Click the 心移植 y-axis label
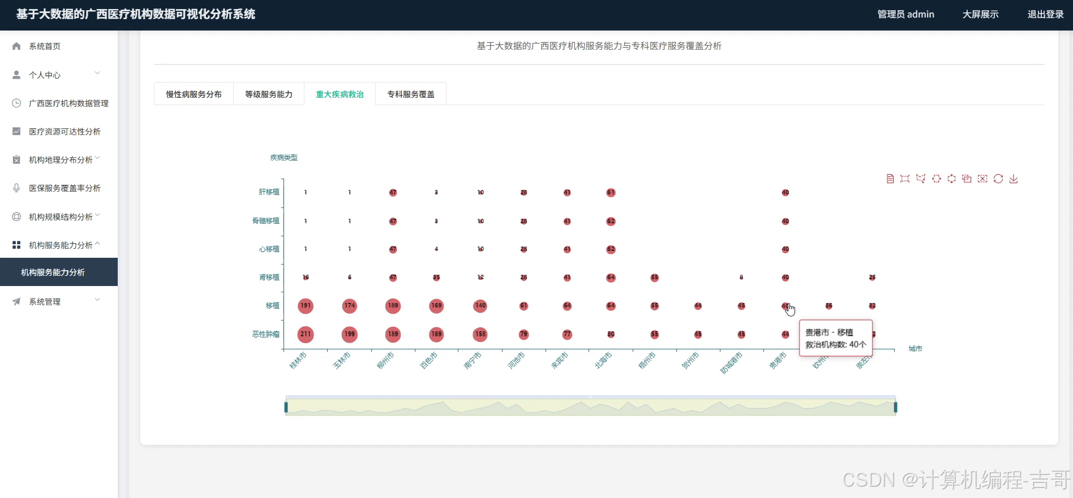Screen dimensions: 1073x498 click(x=269, y=249)
